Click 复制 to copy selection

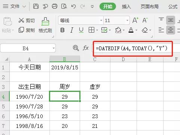coord(27,30)
